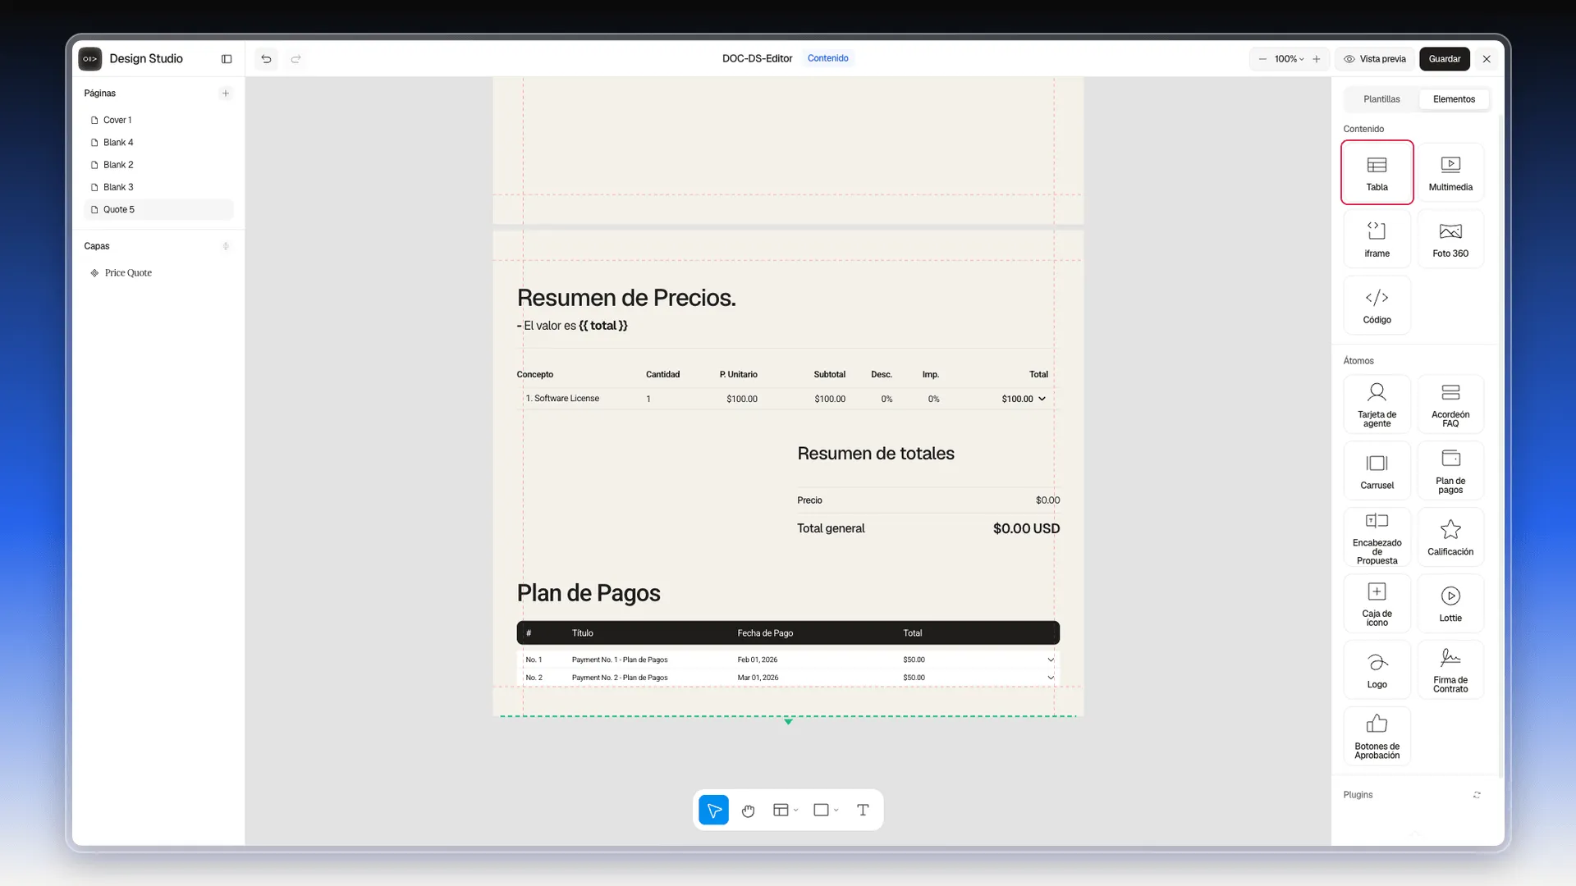
Task: Toggle the left sidebar panel
Action: coord(227,59)
